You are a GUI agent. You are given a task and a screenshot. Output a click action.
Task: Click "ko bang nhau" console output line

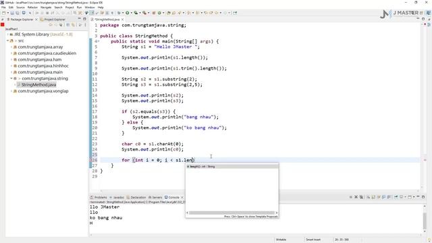pyautogui.click(x=106, y=217)
